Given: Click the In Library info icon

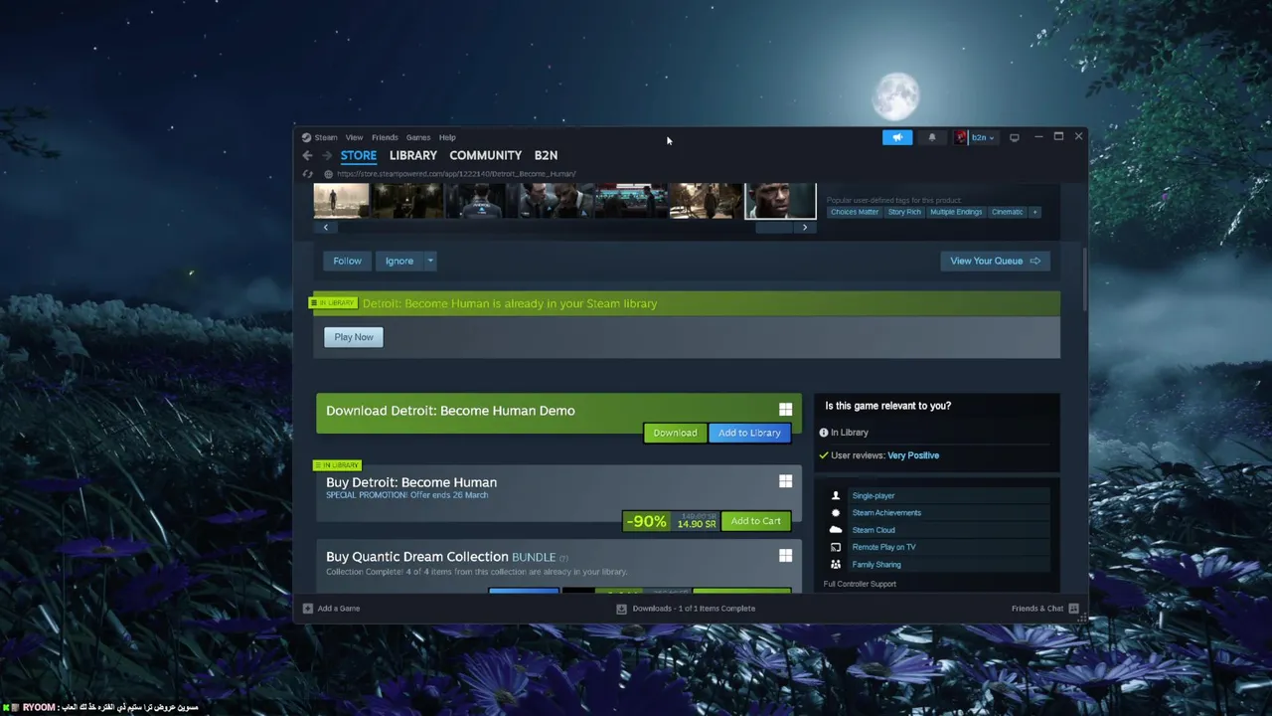Looking at the screenshot, I should pos(824,433).
